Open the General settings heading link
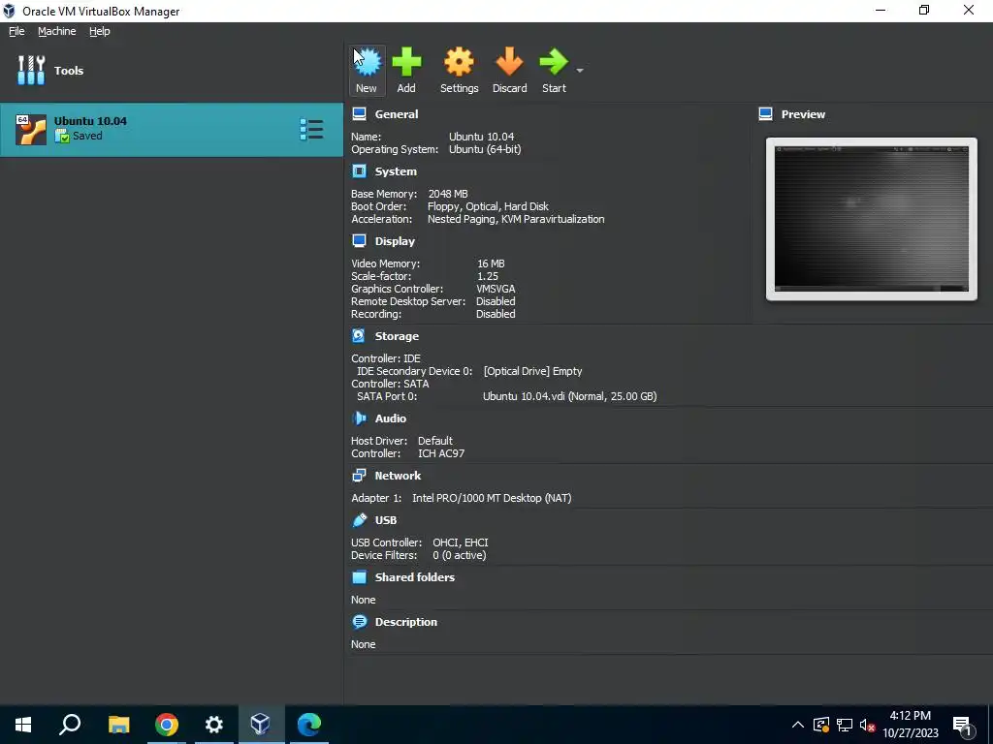Image resolution: width=993 pixels, height=744 pixels. [397, 114]
